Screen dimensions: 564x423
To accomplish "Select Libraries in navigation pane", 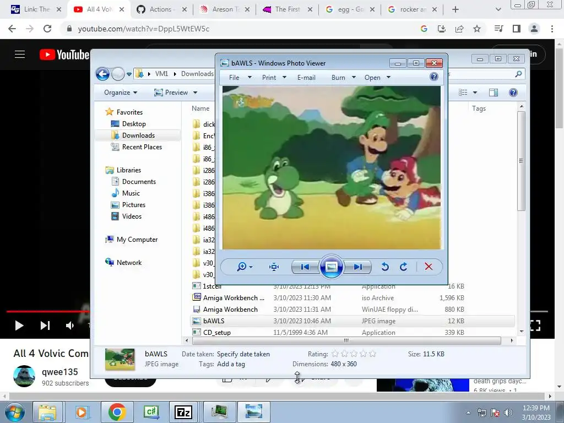I will (123, 170).
